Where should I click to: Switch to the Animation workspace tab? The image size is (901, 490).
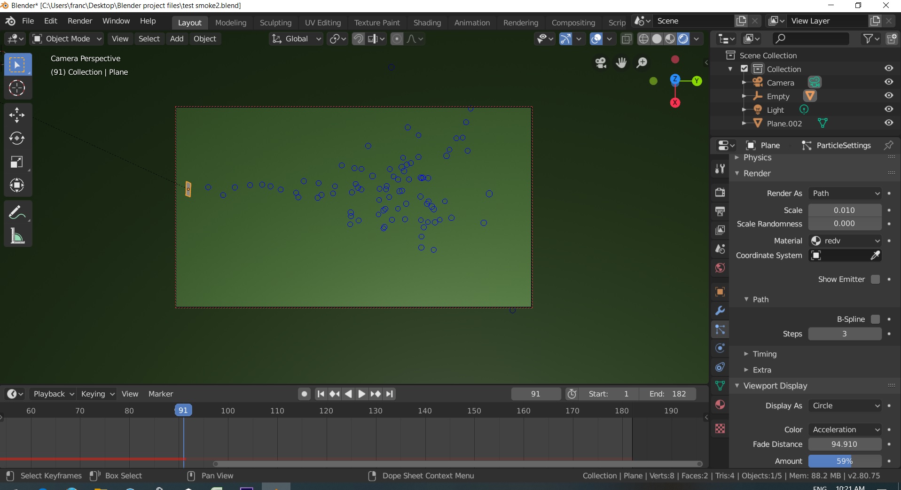472,23
